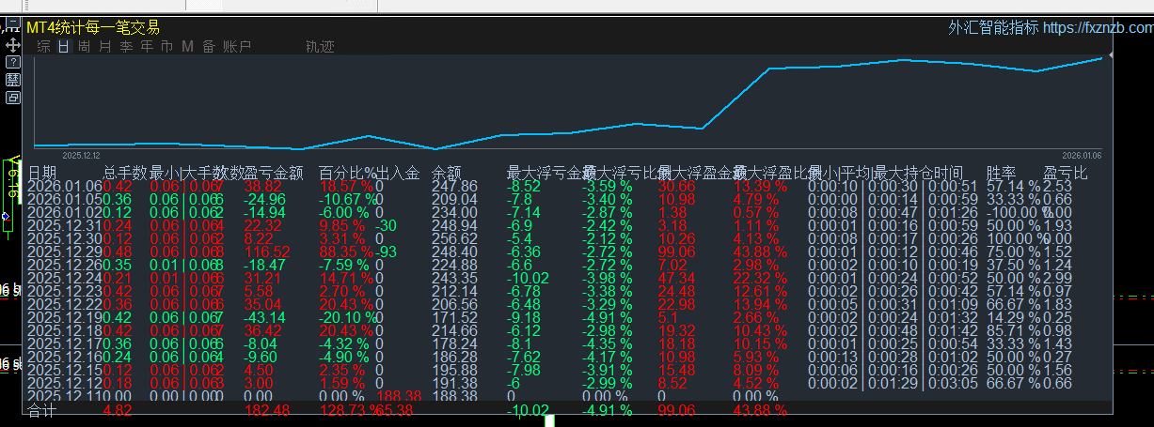Click the four-arrow move panel icon
Viewport: 1154px width, 427px height.
click(x=13, y=44)
